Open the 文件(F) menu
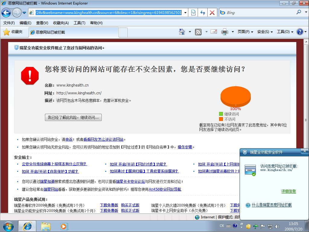309x232 pixels. [9, 23]
